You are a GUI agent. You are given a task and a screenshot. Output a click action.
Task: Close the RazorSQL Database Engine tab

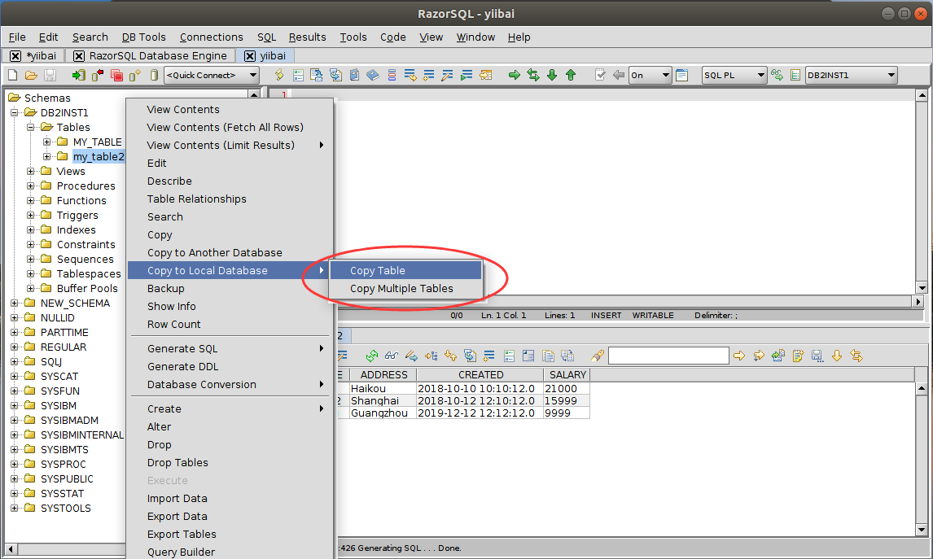coord(79,56)
